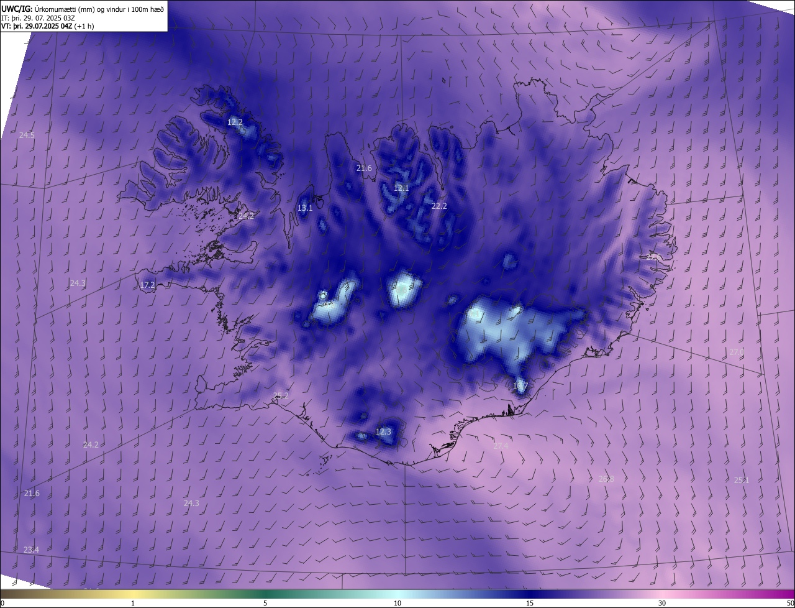Select the 12.2 value label
The width and height of the screenshot is (795, 608).
235,122
